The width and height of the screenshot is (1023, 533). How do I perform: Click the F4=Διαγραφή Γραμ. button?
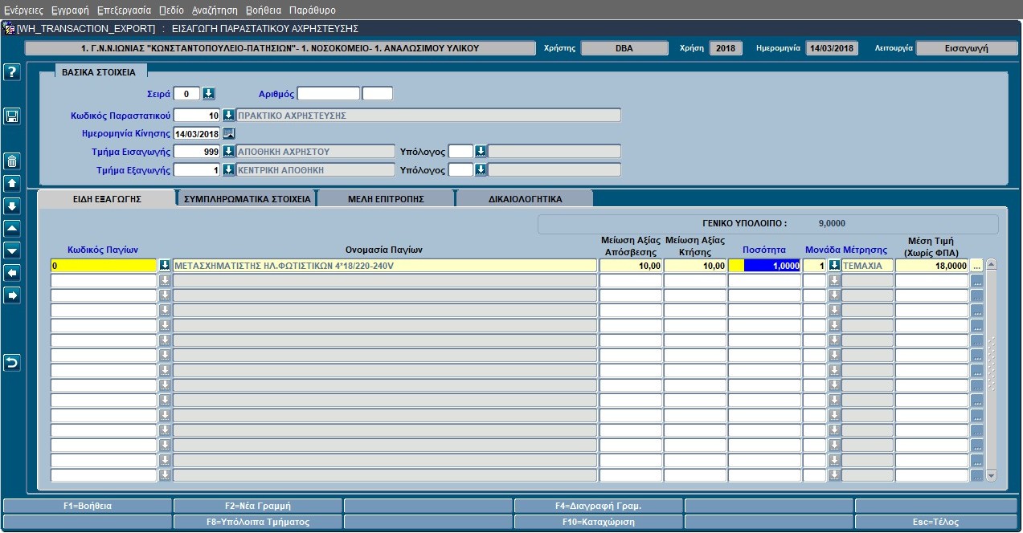[x=598, y=506]
